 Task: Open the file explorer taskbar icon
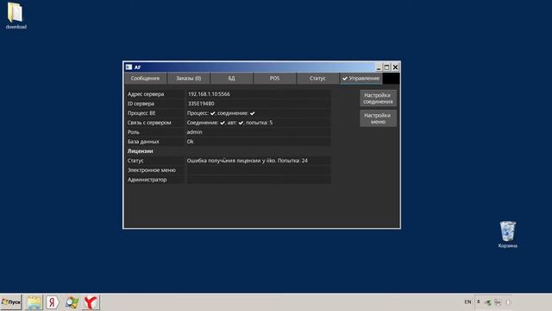coord(34,302)
